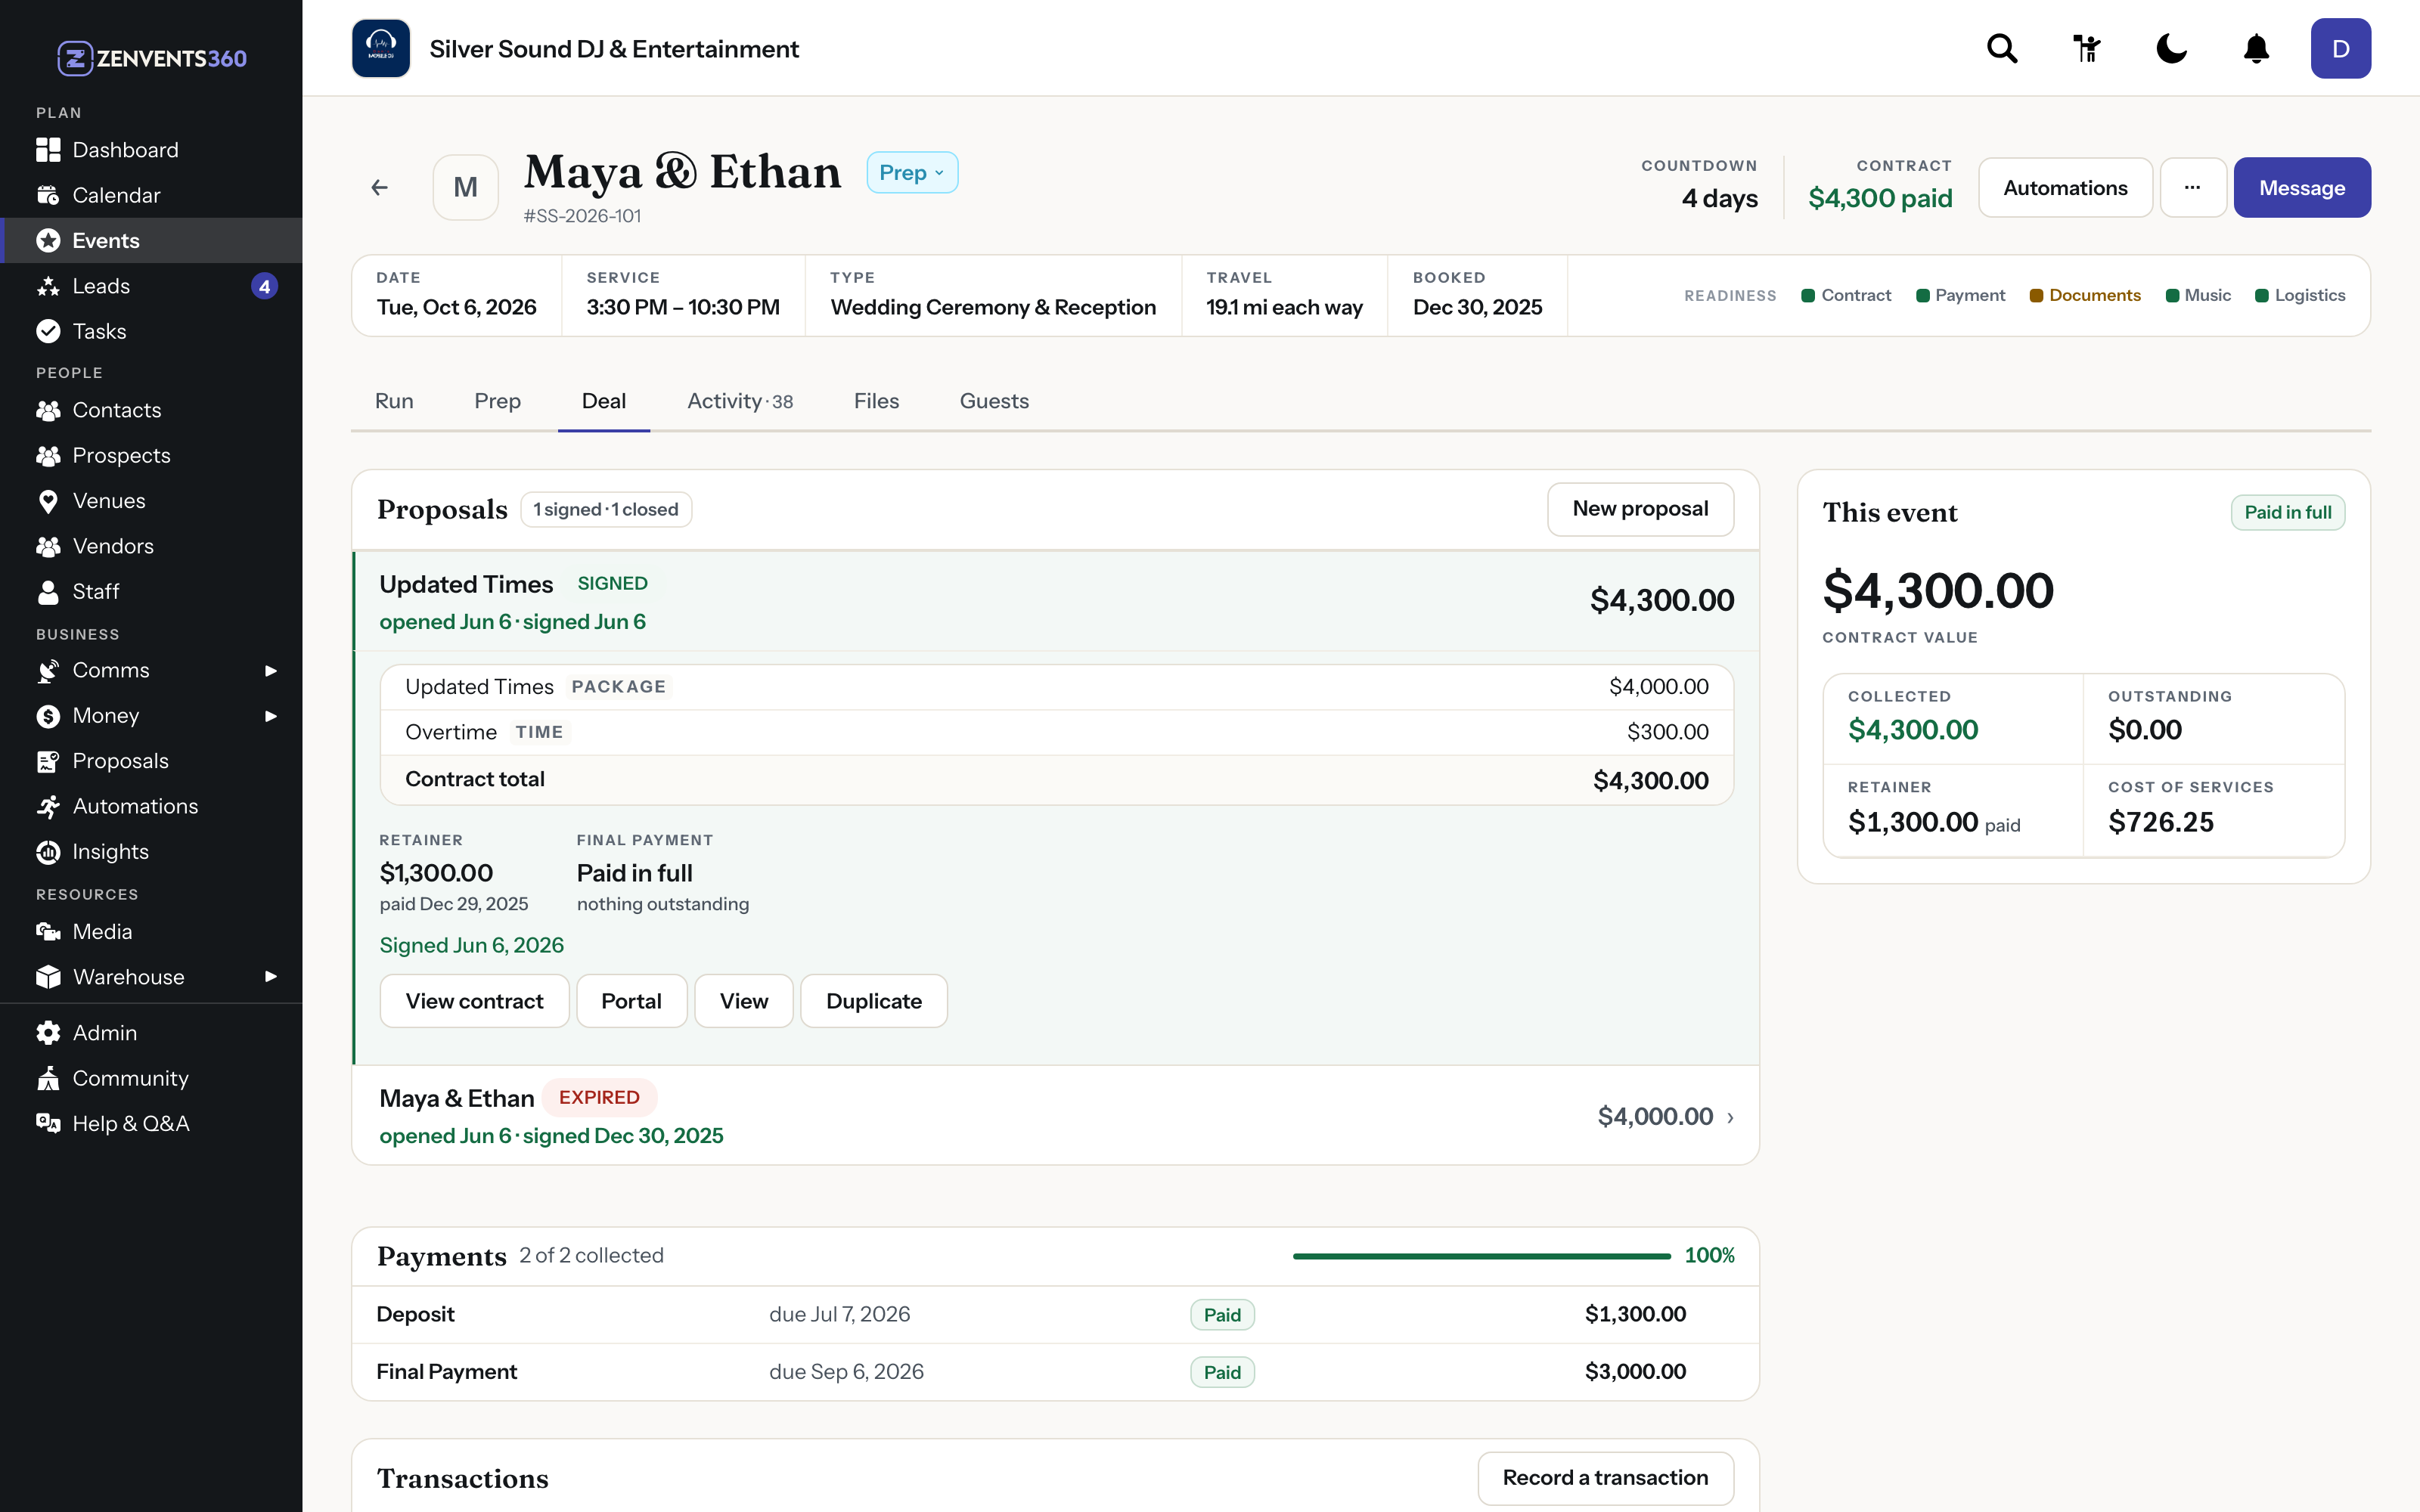Open user avatar D menu
The height and width of the screenshot is (1512, 2420).
[x=2340, y=48]
